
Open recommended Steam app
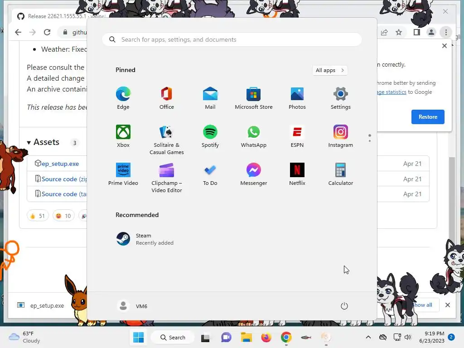point(145,239)
